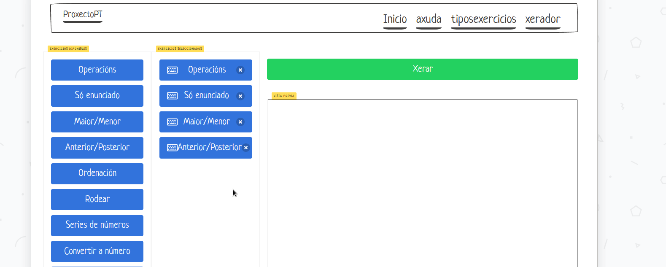This screenshot has width=666, height=267.
Task: Click keyboard icon on selected Maior/Menor
Action: (x=173, y=122)
